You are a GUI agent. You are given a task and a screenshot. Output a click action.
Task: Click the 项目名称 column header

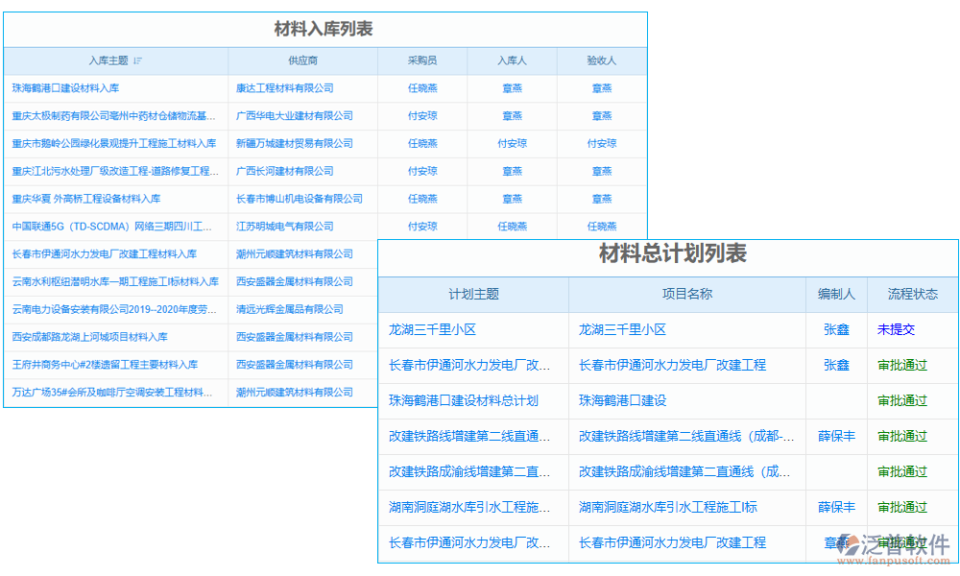tap(686, 294)
